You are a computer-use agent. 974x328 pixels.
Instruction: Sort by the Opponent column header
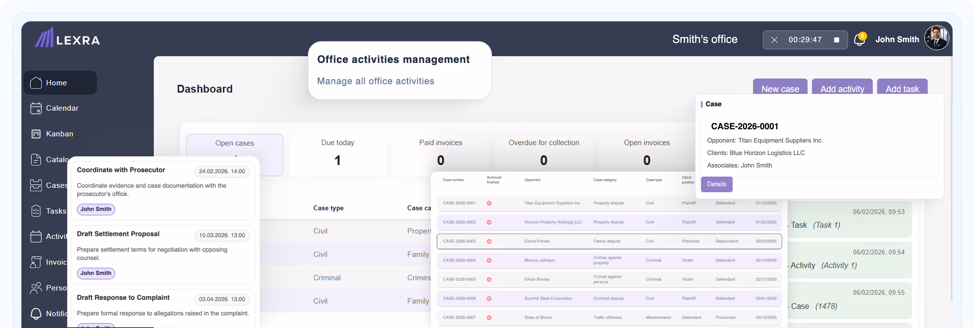pyautogui.click(x=532, y=180)
